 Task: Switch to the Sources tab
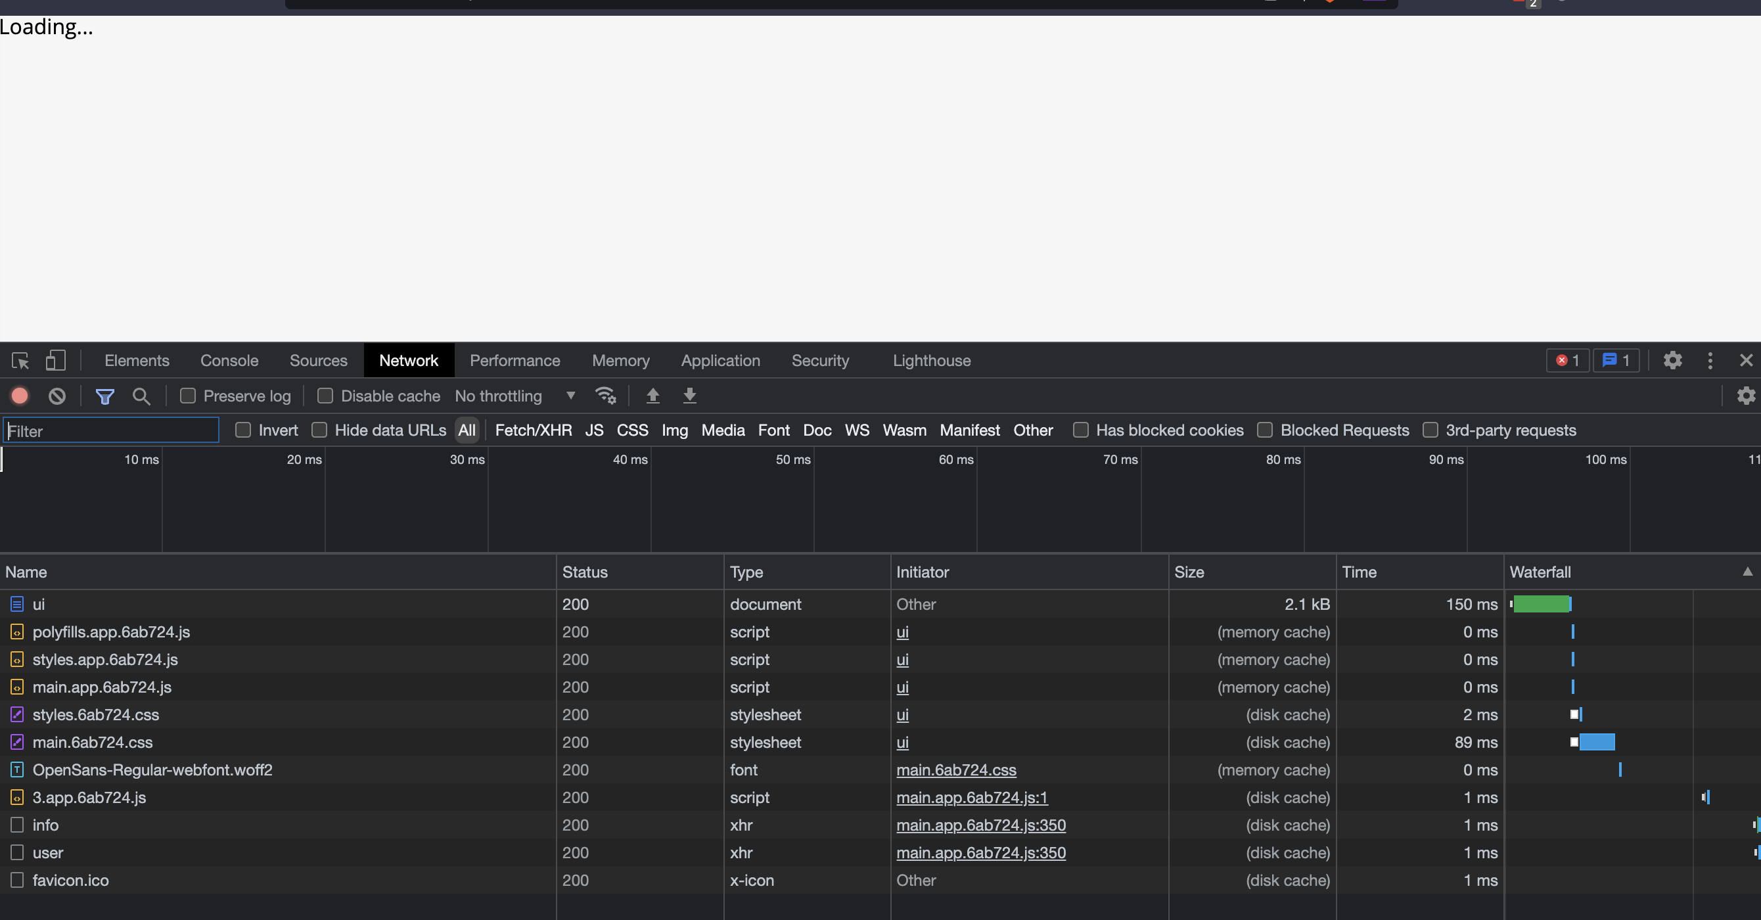pos(318,360)
